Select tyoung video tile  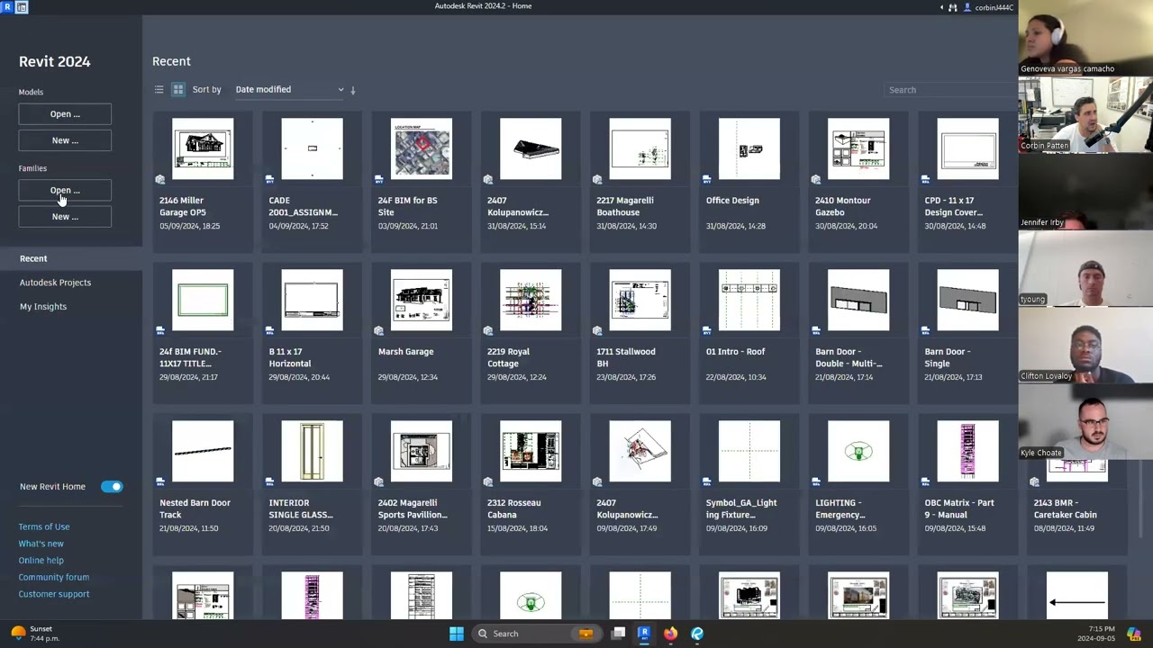tap(1085, 268)
